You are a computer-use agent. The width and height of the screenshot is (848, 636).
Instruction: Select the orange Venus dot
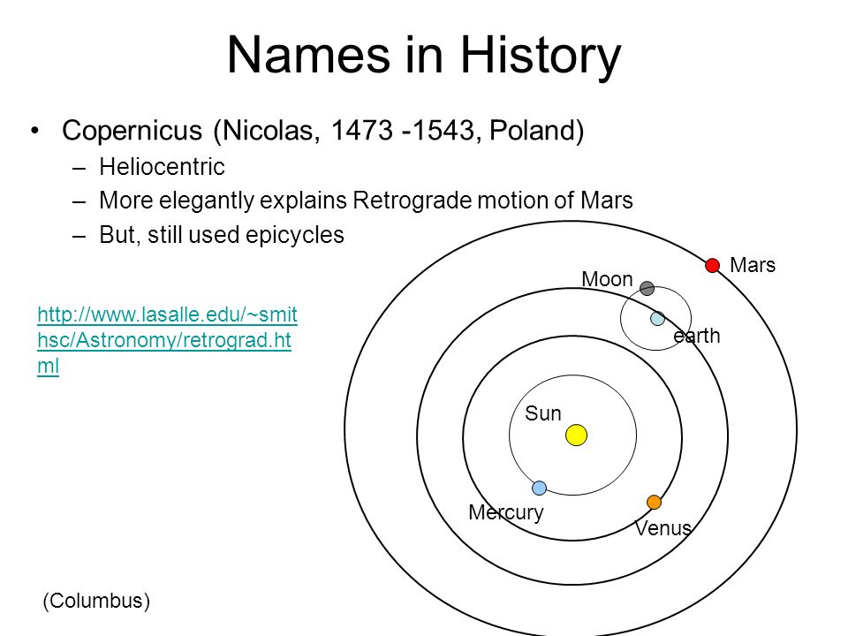coord(654,503)
